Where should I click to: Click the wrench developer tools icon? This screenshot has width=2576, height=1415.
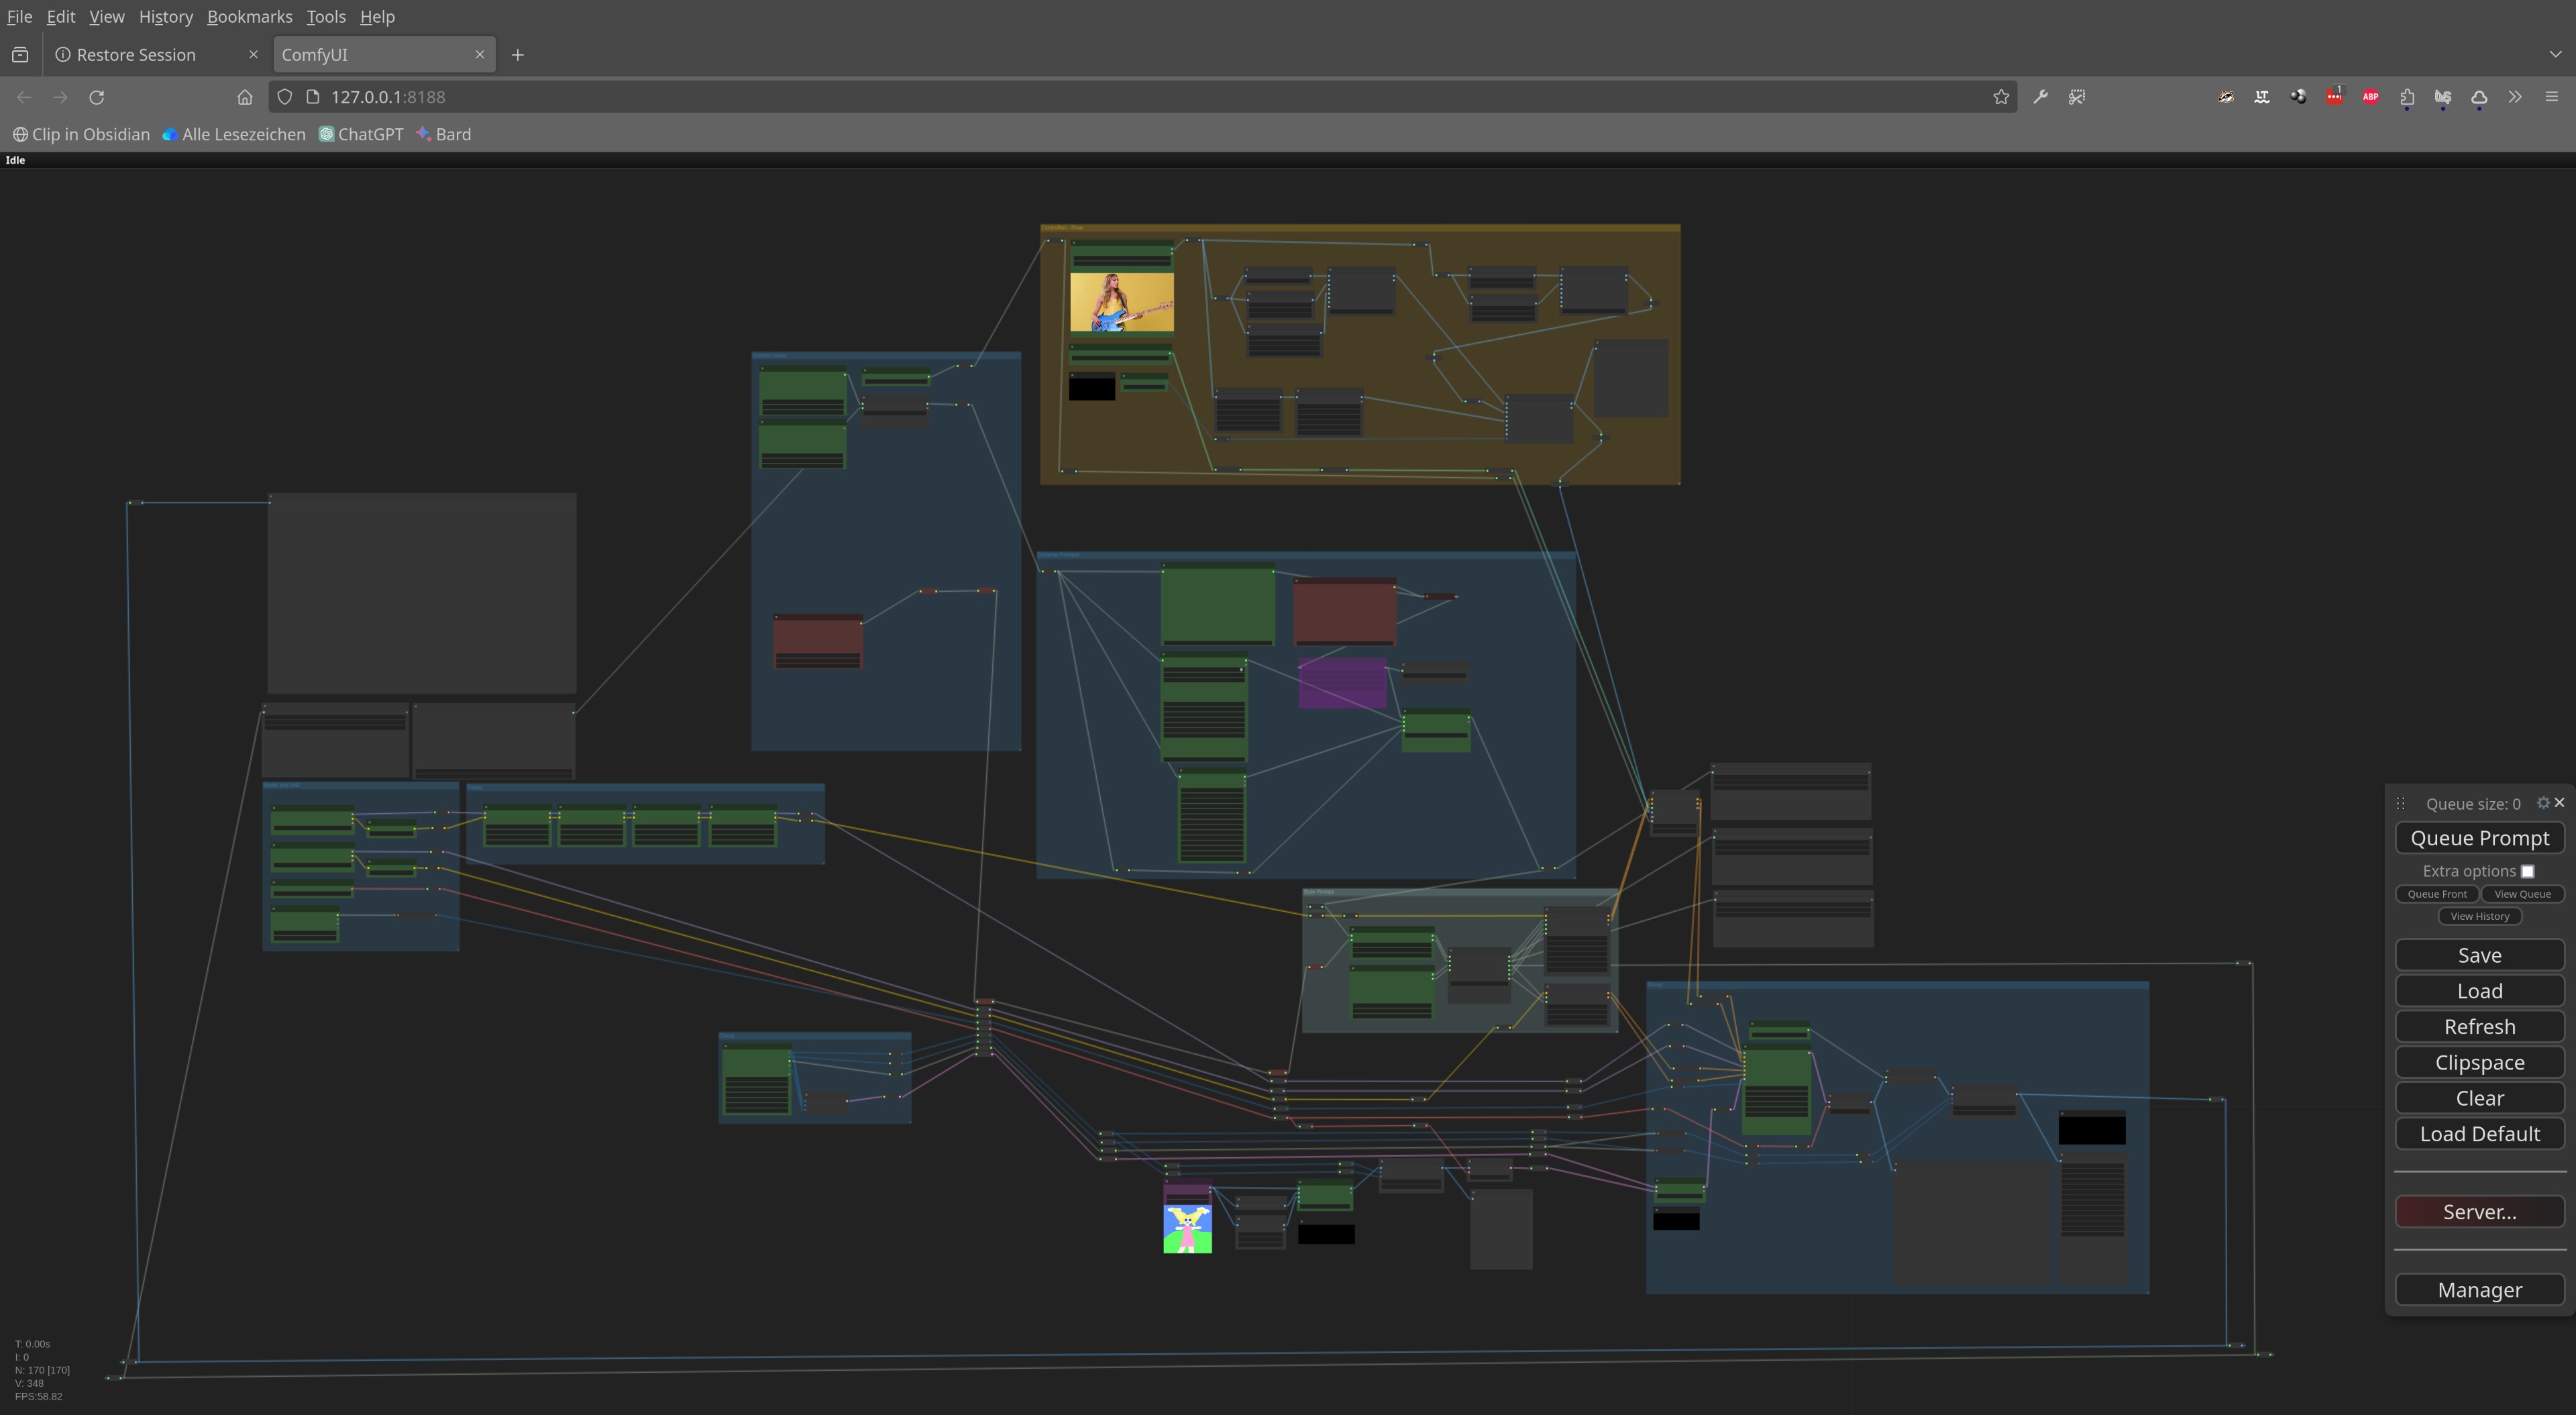[2040, 97]
